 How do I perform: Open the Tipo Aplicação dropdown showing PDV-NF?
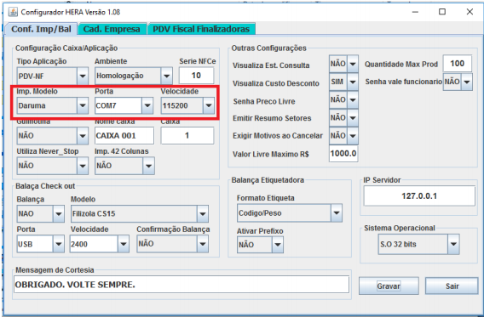[x=53, y=76]
